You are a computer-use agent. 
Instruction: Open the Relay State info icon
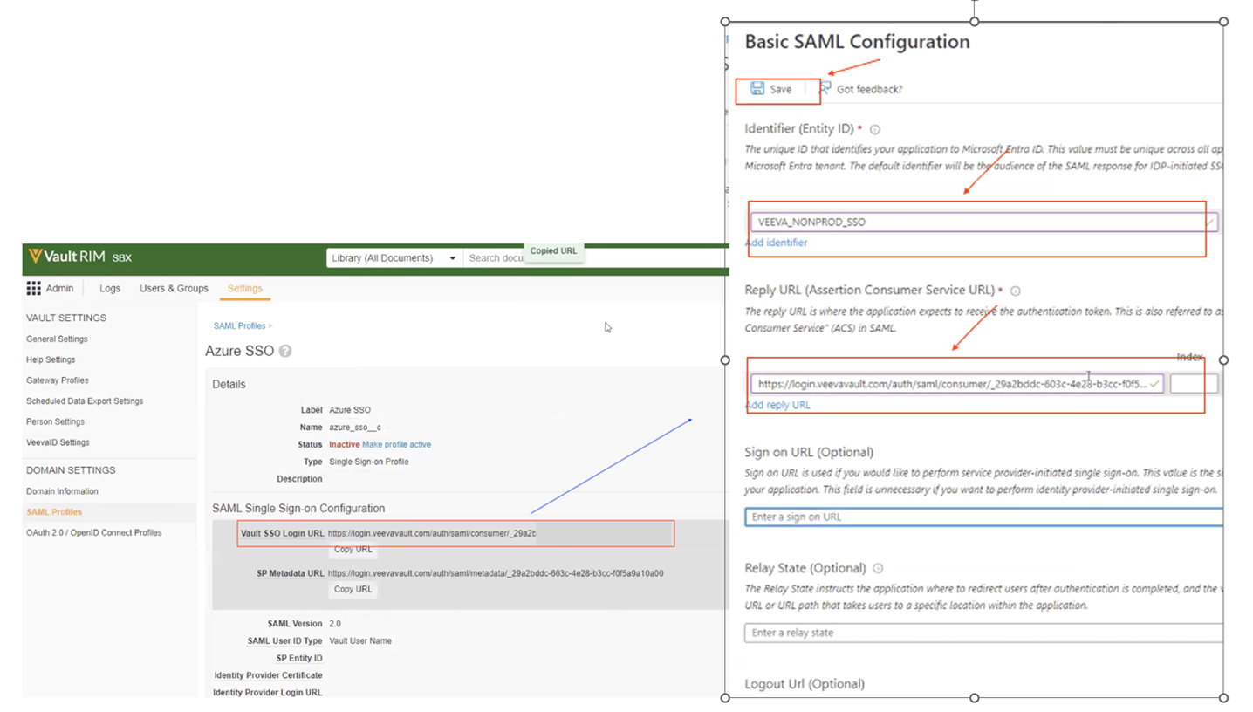[878, 568]
